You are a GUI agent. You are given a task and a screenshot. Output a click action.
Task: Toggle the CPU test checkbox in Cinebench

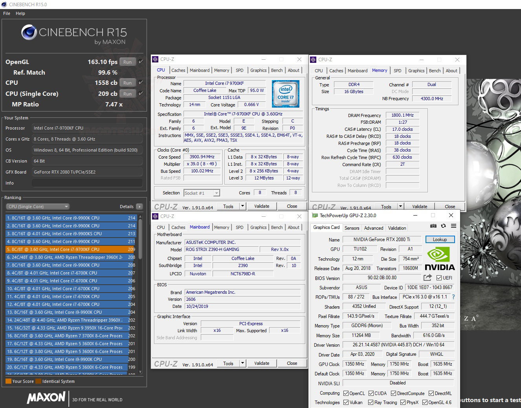[141, 82]
